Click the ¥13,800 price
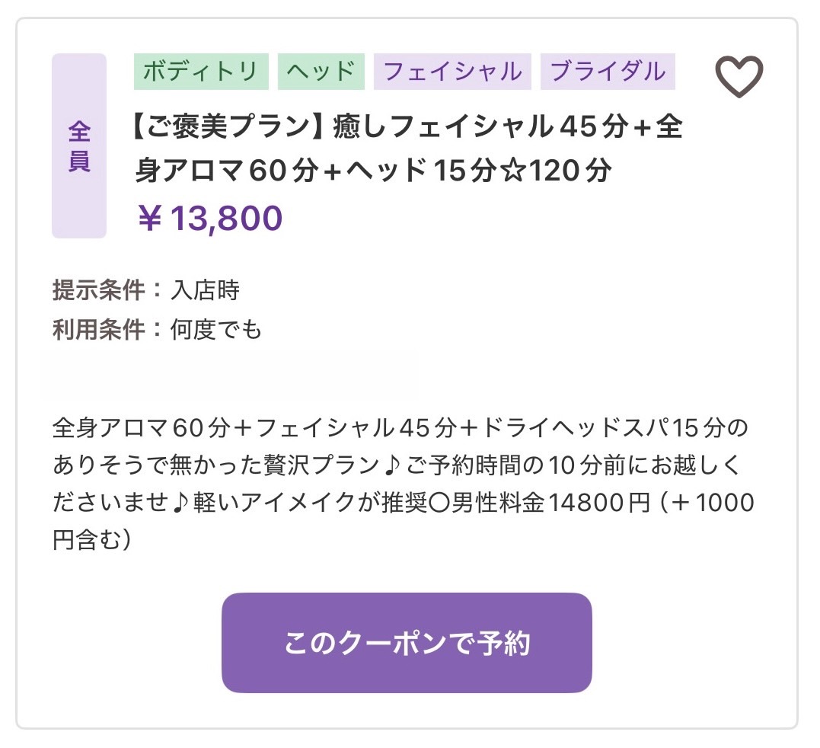This screenshot has height=748, width=820. pos(209,218)
